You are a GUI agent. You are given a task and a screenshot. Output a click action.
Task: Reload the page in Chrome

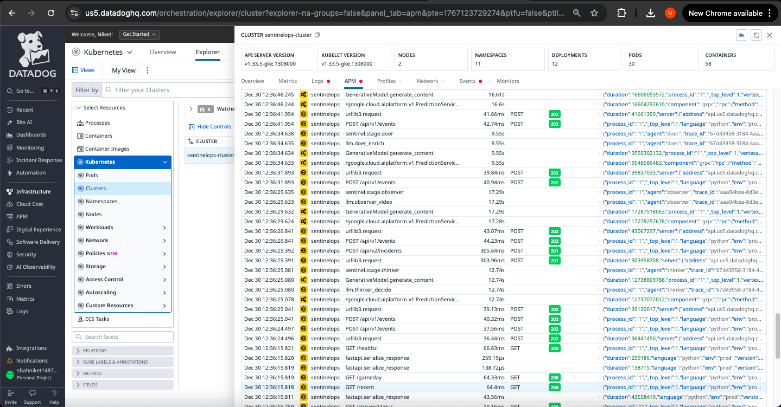pos(51,13)
